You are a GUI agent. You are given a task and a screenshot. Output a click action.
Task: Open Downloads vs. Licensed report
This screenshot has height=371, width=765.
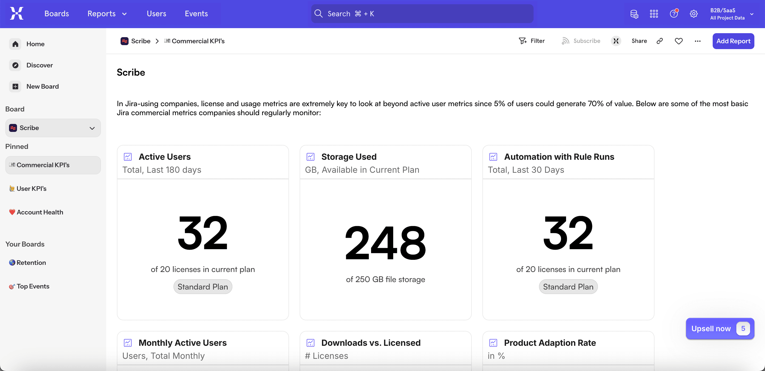pyautogui.click(x=371, y=343)
